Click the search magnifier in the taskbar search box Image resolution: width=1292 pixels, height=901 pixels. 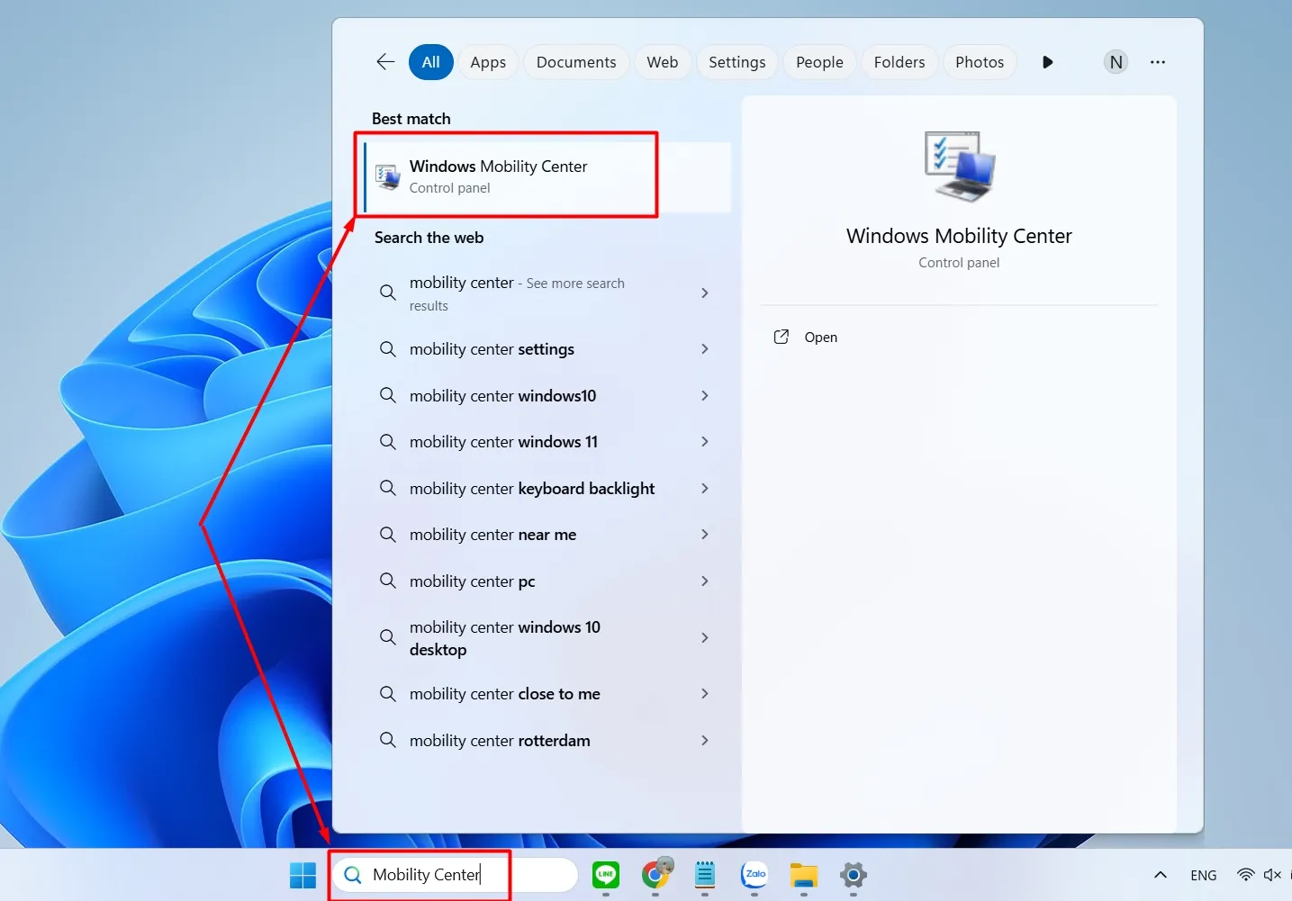coord(351,874)
